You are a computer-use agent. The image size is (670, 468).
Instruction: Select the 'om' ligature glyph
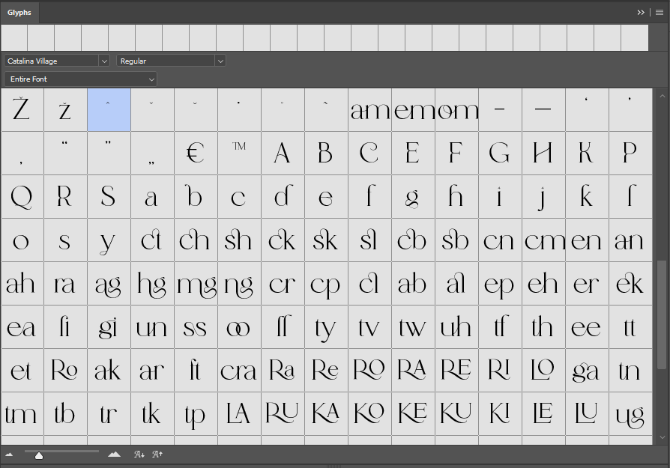tap(456, 110)
